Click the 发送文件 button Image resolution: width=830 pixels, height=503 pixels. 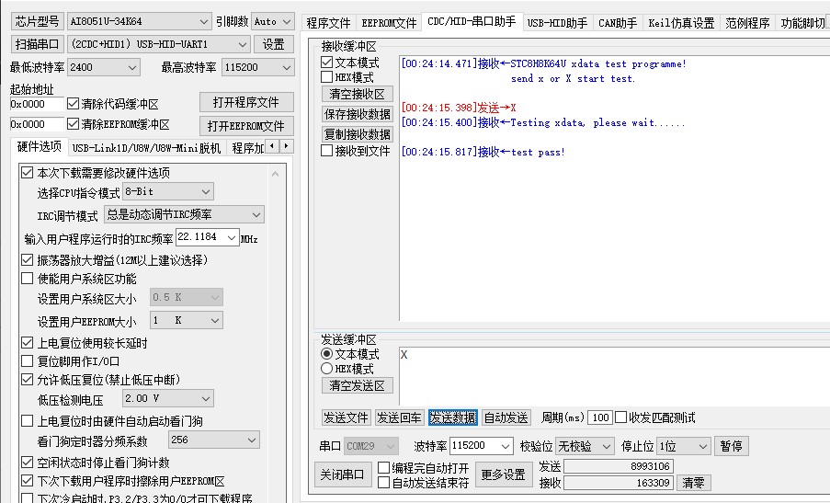(347, 417)
